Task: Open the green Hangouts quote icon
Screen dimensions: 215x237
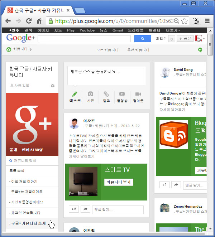Action: (200, 50)
